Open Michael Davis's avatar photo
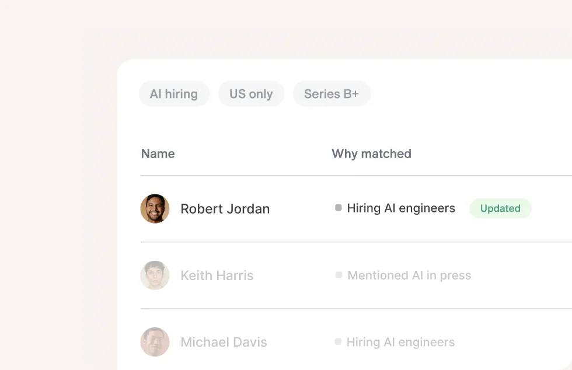This screenshot has width=572, height=370. 155,342
